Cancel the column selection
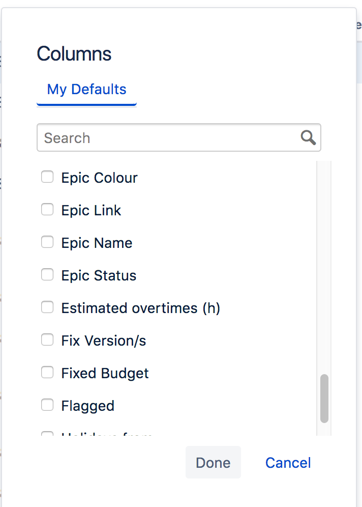The image size is (362, 507). (288, 463)
